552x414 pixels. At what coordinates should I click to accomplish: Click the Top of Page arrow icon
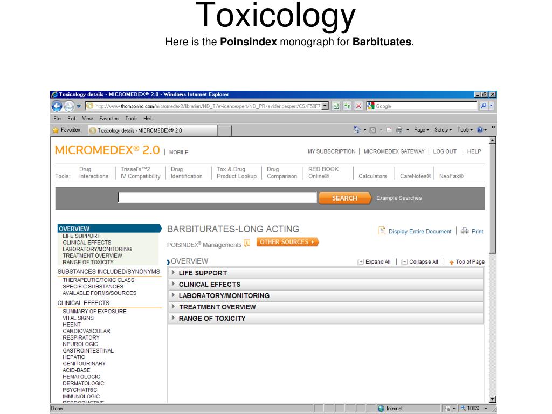(x=451, y=262)
